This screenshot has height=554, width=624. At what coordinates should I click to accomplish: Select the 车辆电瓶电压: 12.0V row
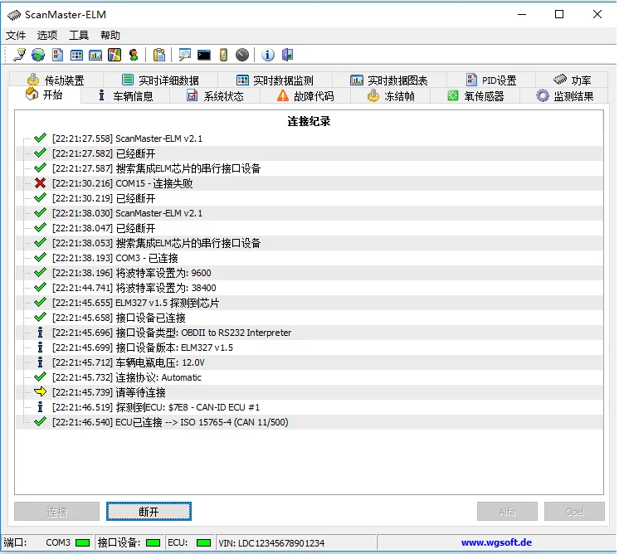tap(310, 362)
